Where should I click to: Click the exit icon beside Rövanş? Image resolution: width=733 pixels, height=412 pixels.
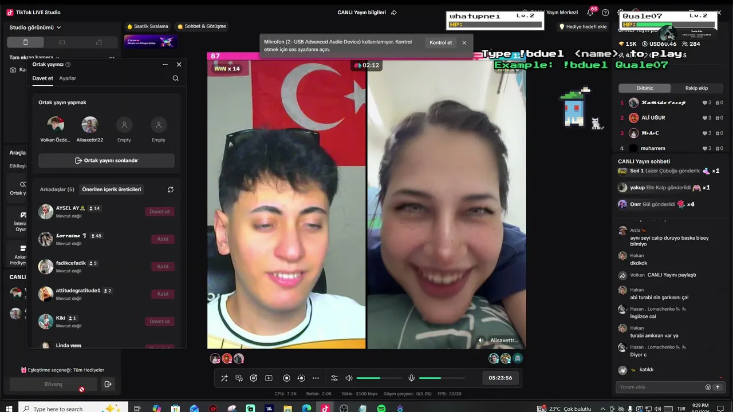(x=108, y=385)
